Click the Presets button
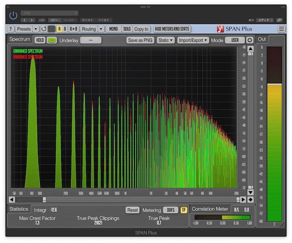The height and width of the screenshot is (243, 292). coord(24,29)
